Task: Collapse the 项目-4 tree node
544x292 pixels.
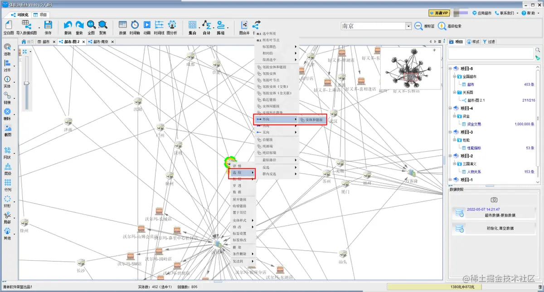Action: click(450, 108)
